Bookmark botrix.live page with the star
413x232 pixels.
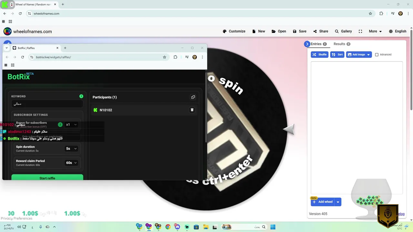tap(165, 57)
